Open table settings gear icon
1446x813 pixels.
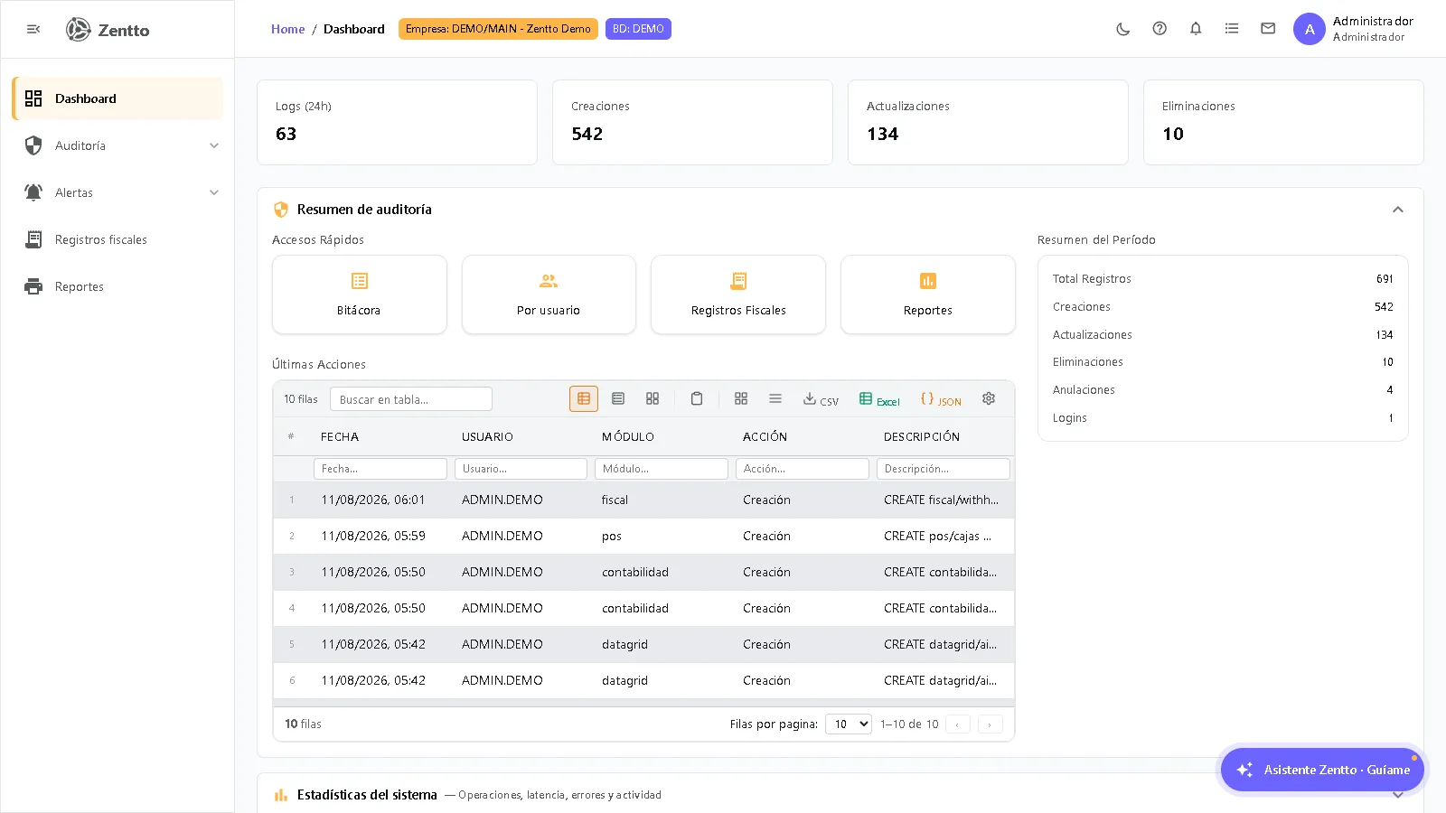pos(989,398)
